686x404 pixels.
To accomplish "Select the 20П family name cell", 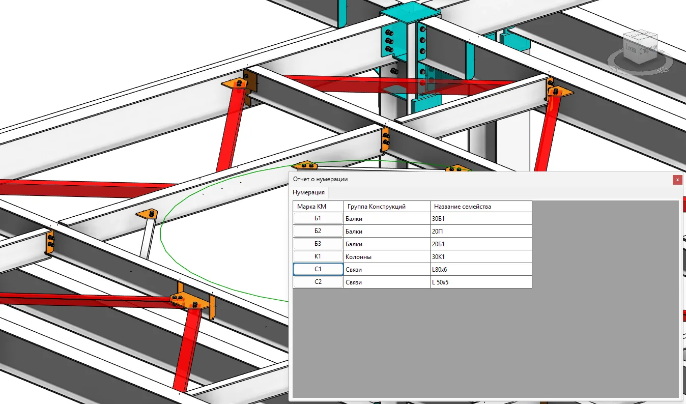I will 481,231.
